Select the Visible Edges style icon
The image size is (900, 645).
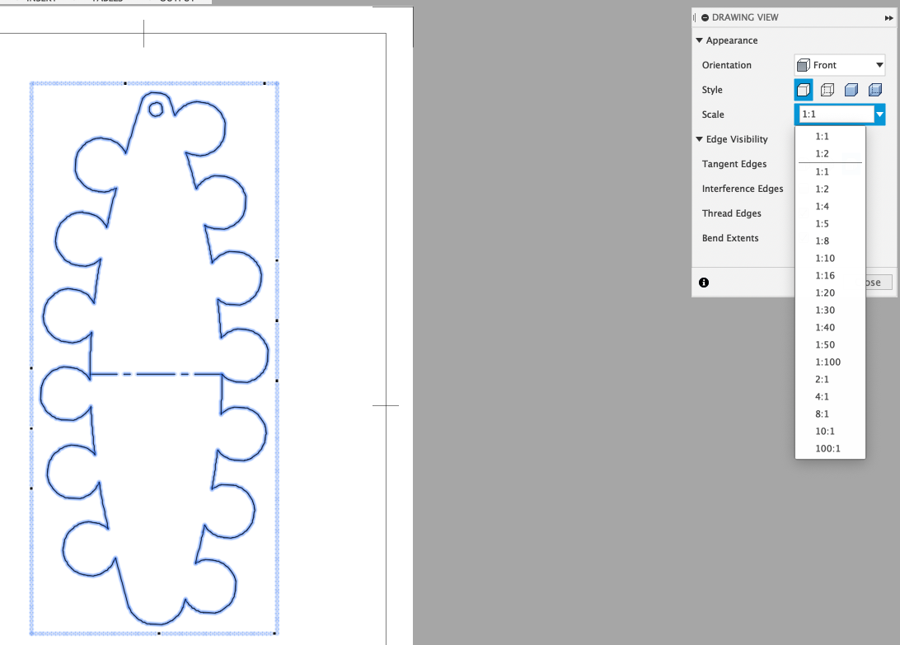[804, 90]
